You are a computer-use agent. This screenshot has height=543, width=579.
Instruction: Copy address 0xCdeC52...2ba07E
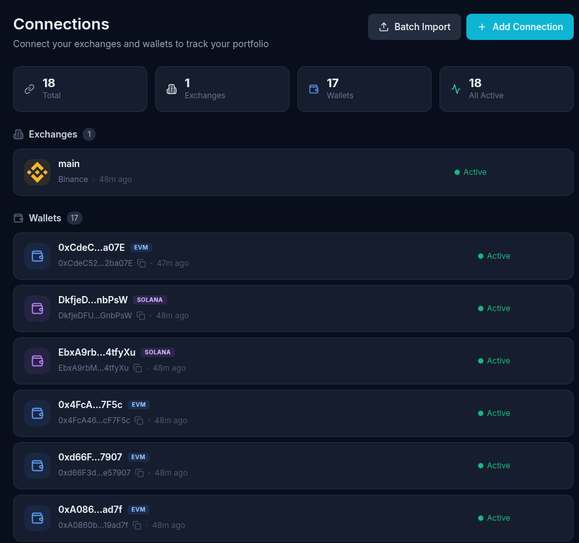pyautogui.click(x=141, y=263)
